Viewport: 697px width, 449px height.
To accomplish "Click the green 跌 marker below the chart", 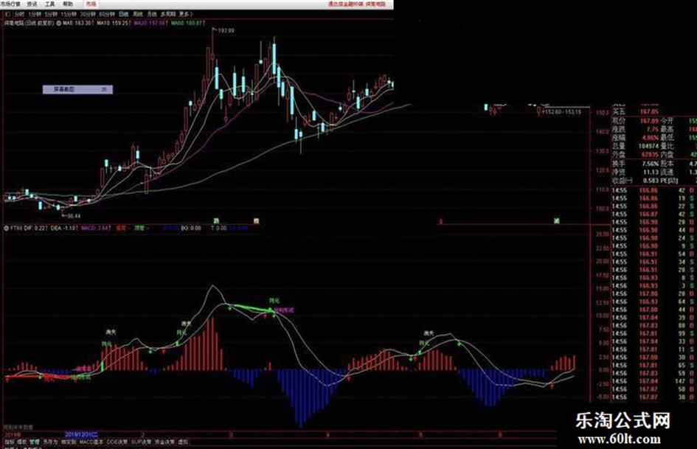I will pos(217,220).
